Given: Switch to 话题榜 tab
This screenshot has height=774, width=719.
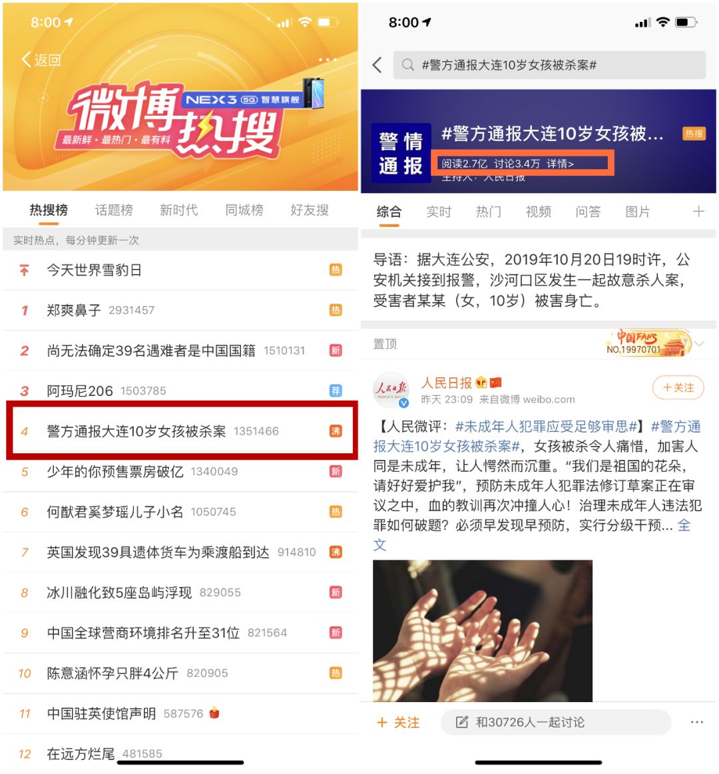Looking at the screenshot, I should 114,210.
